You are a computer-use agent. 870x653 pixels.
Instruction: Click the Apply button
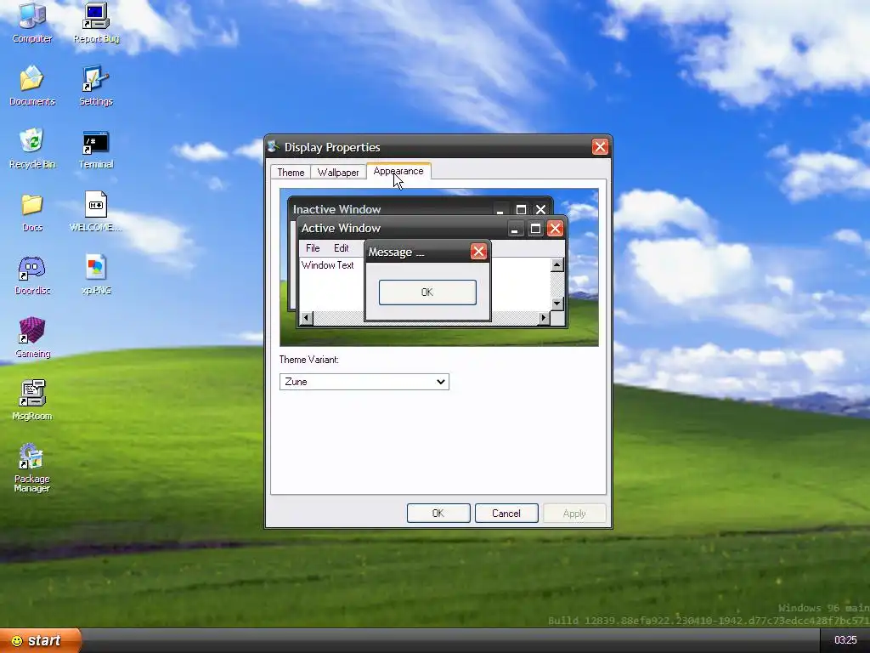(x=574, y=513)
